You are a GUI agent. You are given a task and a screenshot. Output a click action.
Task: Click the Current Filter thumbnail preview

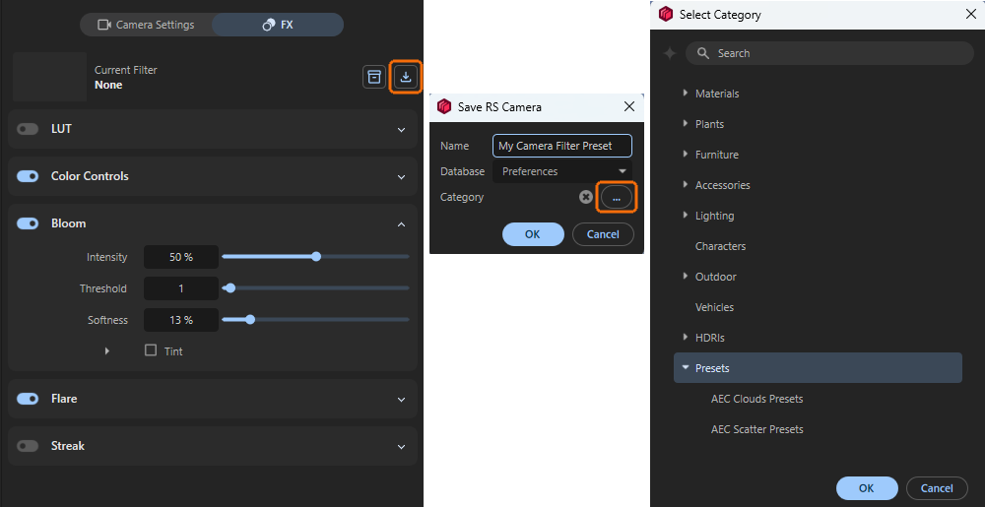[x=49, y=77]
